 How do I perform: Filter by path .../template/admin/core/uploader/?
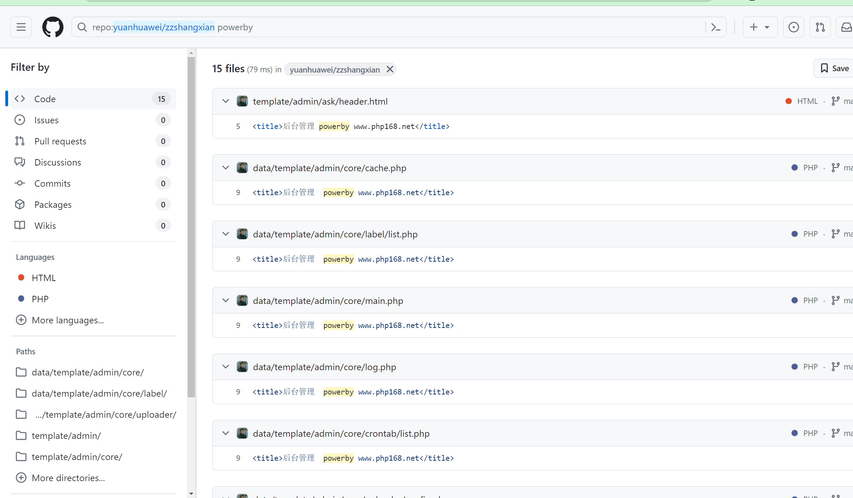coord(105,415)
